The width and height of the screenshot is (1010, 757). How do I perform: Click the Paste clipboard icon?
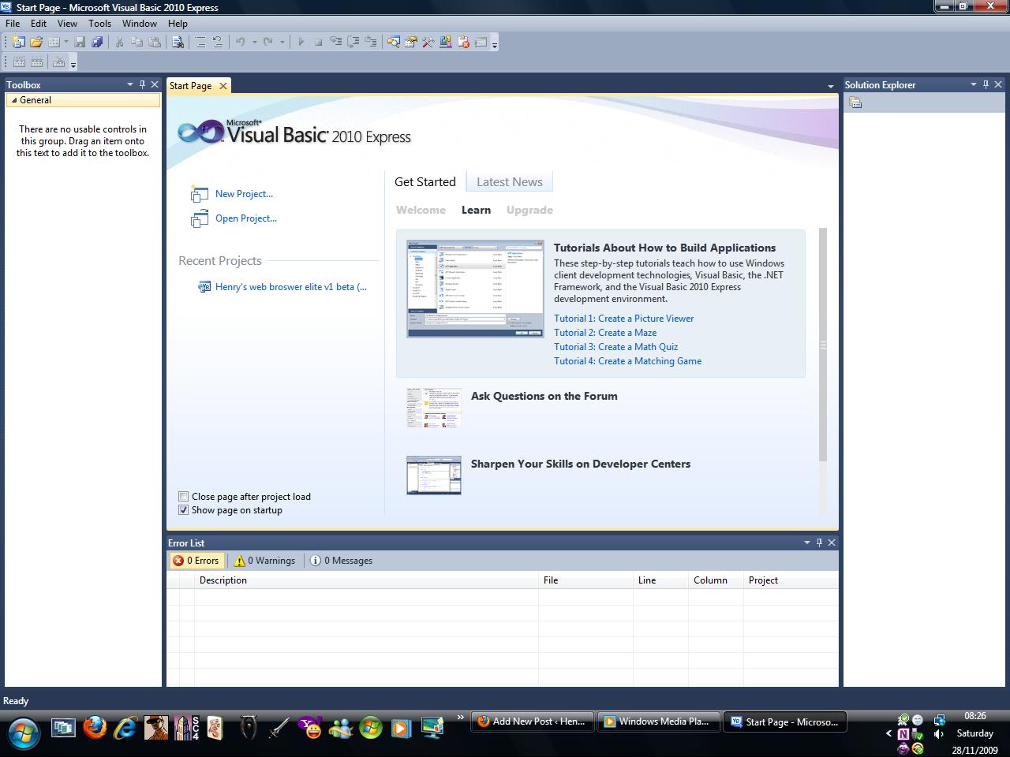pos(155,43)
